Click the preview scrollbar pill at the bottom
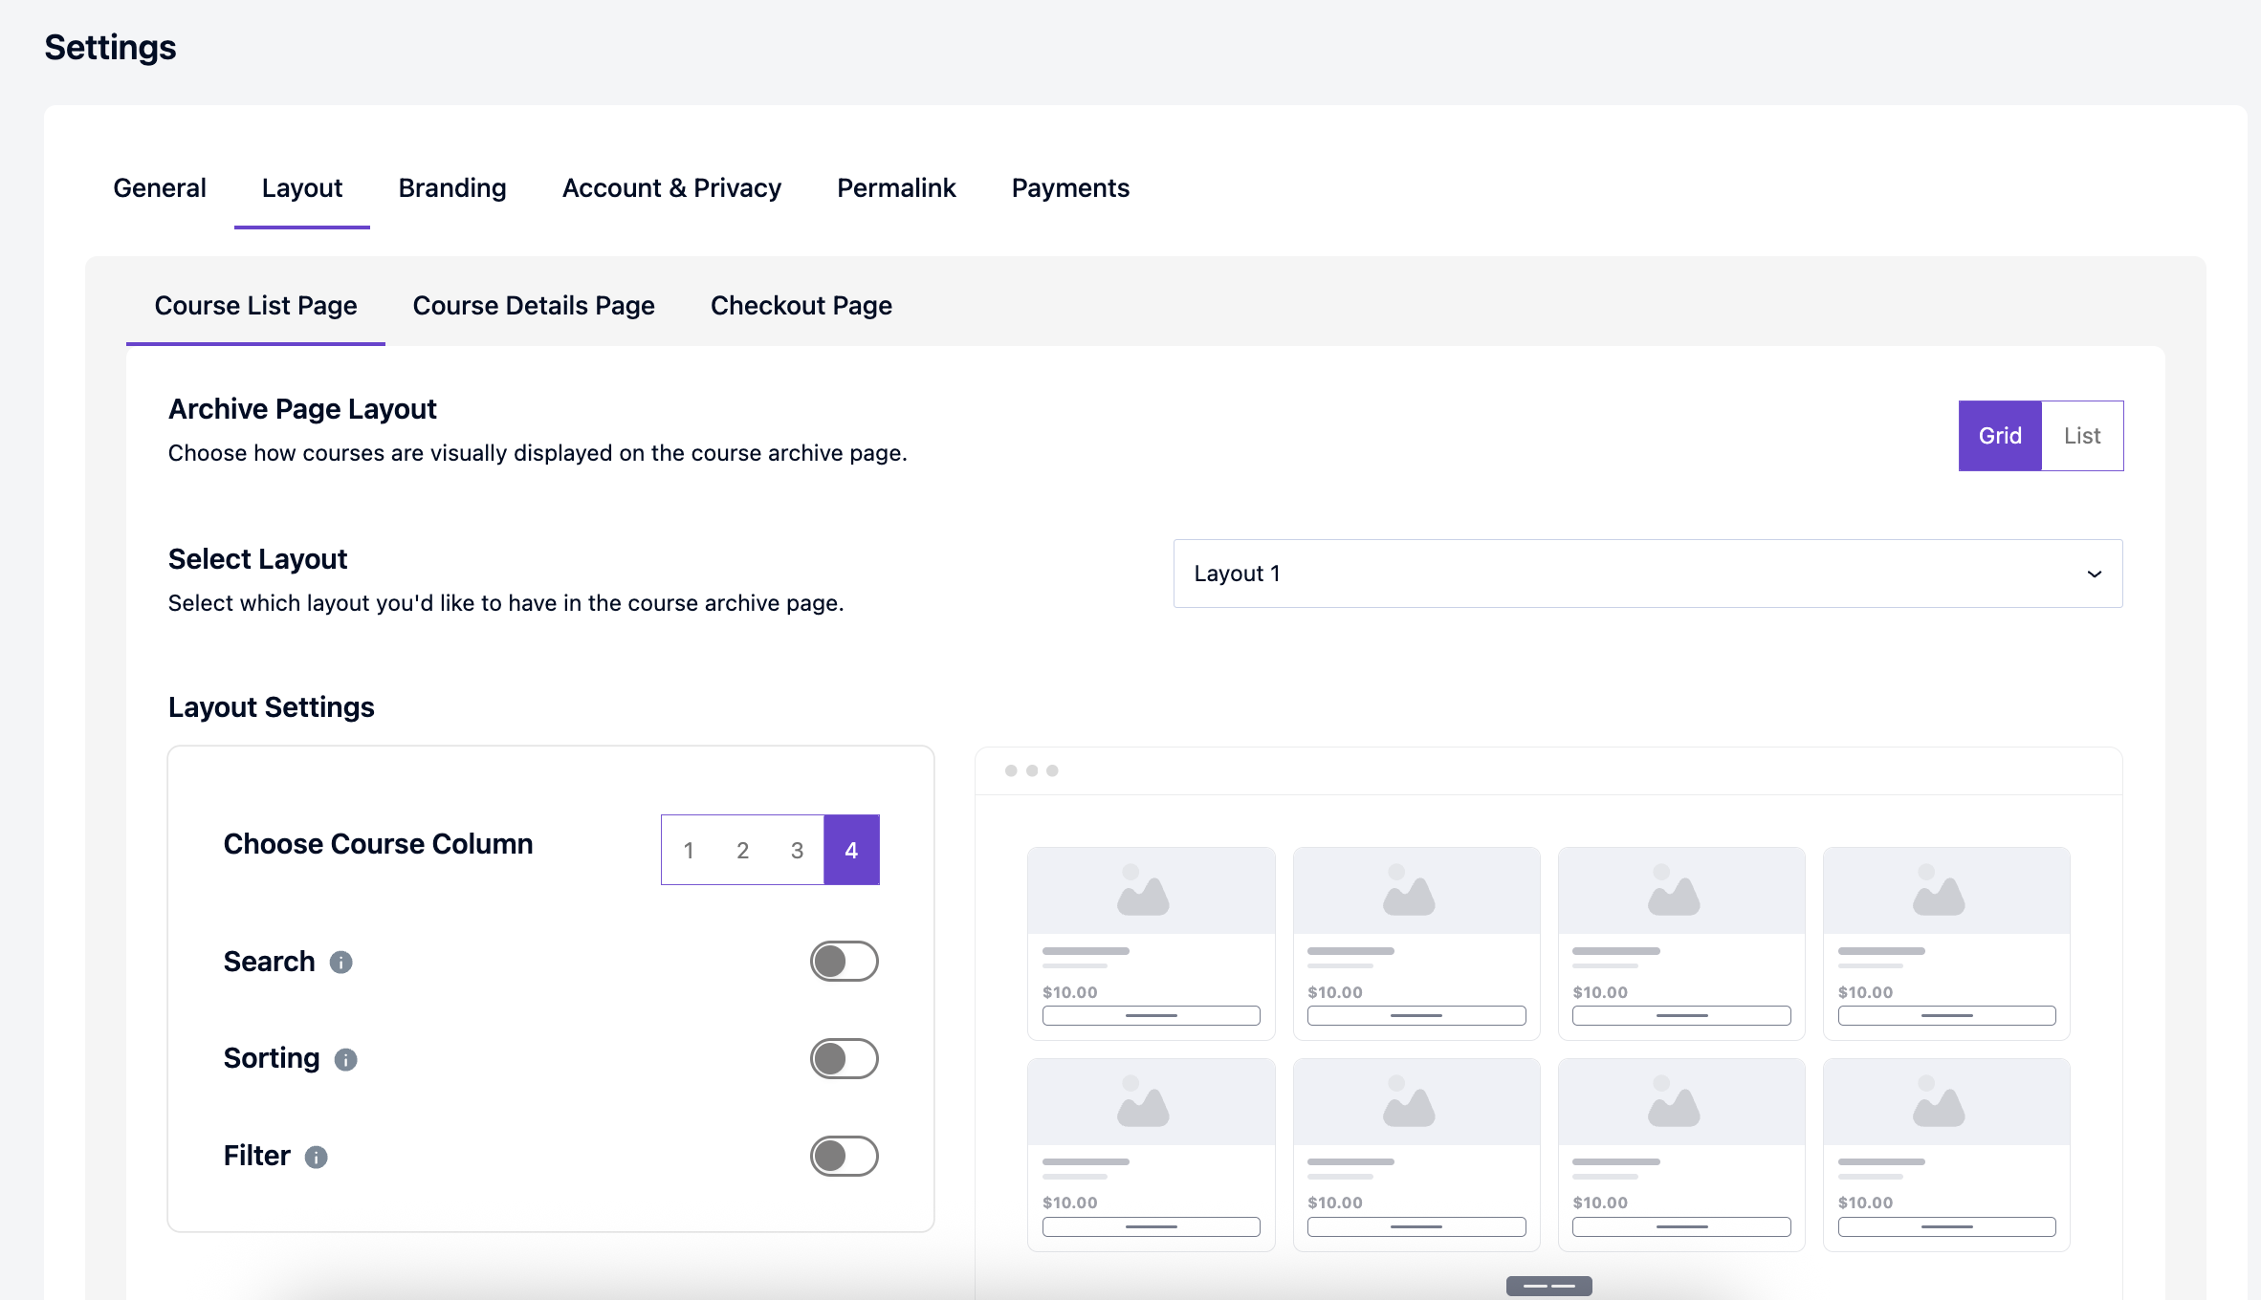This screenshot has width=2261, height=1300. (1548, 1287)
